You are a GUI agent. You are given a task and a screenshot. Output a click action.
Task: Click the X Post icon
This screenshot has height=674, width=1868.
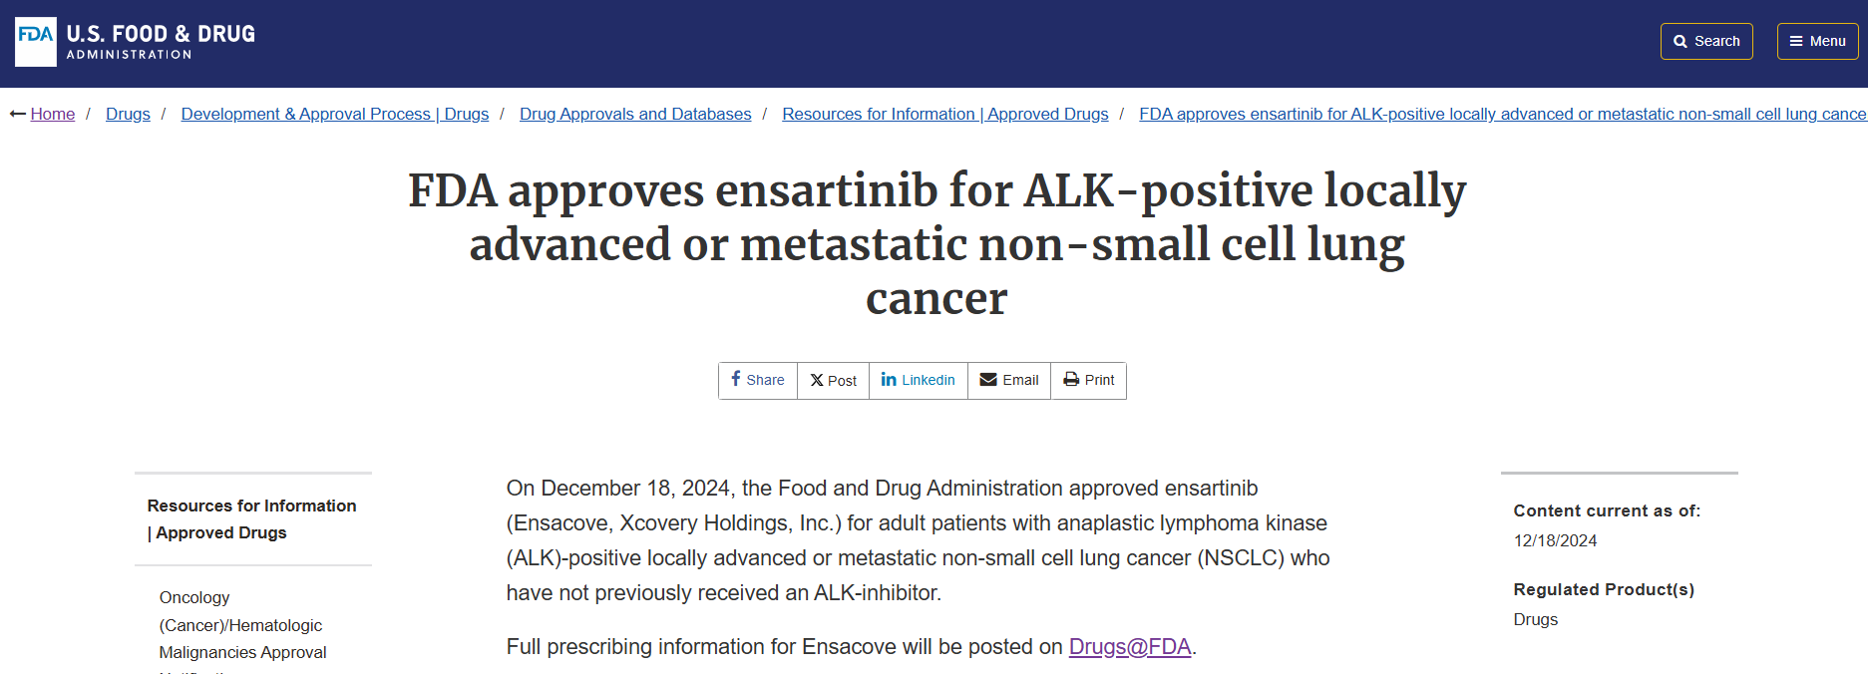pos(817,380)
